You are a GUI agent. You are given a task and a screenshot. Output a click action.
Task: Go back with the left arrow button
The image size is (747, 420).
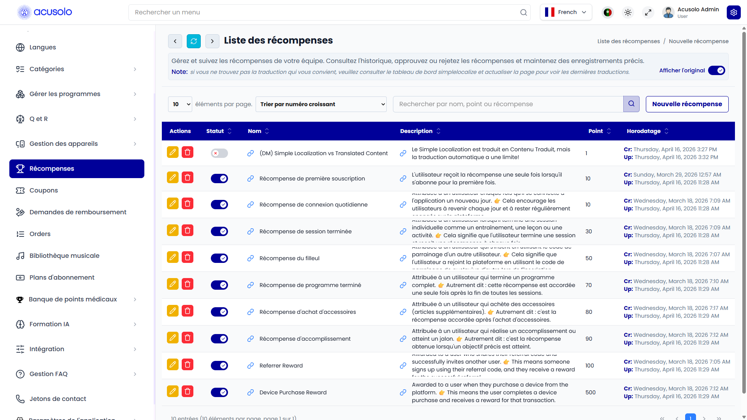click(x=175, y=41)
